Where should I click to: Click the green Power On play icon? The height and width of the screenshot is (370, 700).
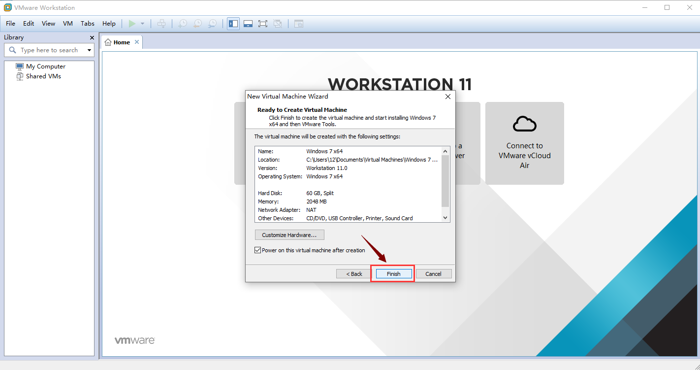point(132,24)
